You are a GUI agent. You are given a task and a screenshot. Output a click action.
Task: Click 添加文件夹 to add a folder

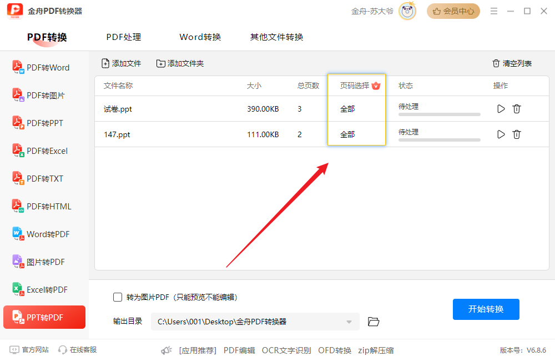coord(180,63)
